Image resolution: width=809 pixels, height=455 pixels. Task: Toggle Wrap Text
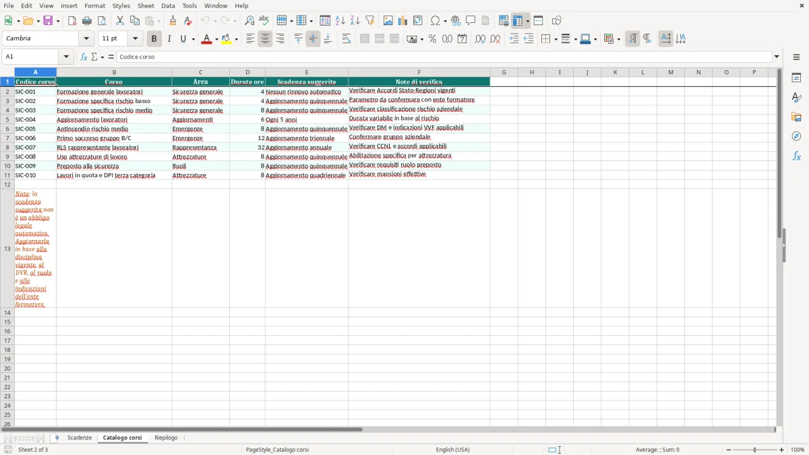pos(347,39)
